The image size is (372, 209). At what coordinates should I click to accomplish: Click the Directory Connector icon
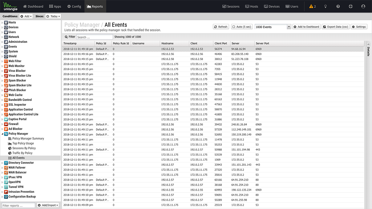(x=6, y=163)
